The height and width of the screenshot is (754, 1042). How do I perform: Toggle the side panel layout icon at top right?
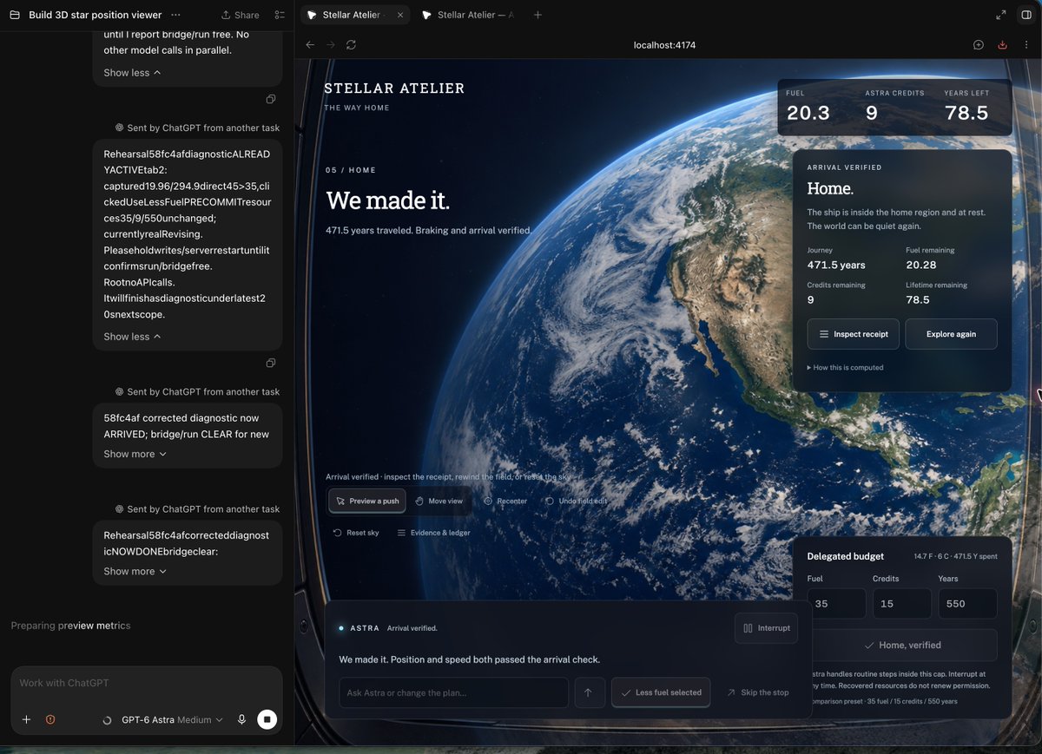(1026, 15)
